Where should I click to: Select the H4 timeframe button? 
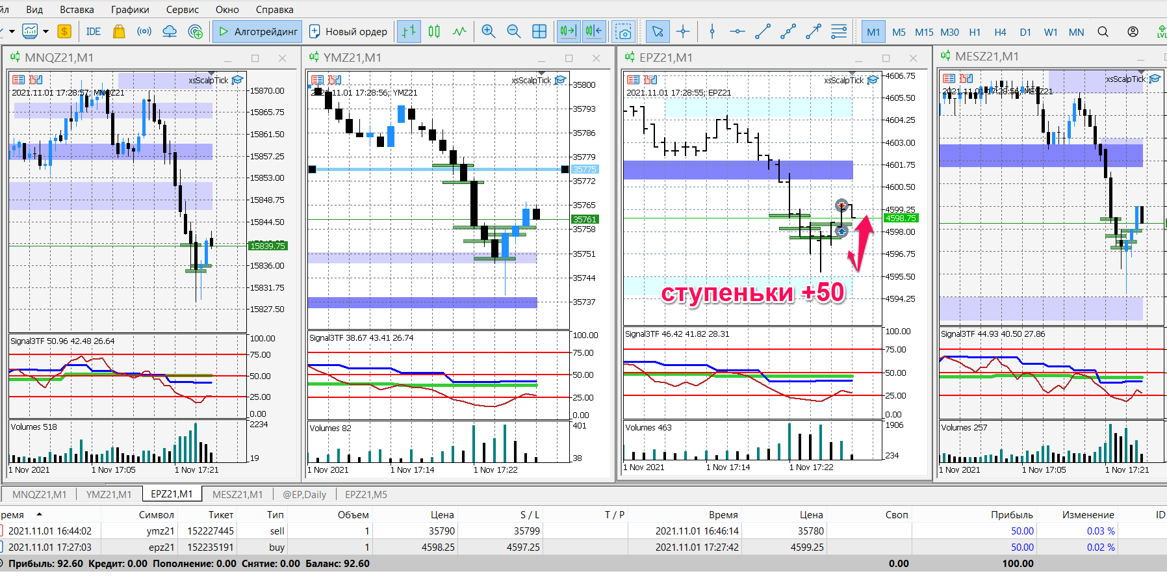(1000, 32)
